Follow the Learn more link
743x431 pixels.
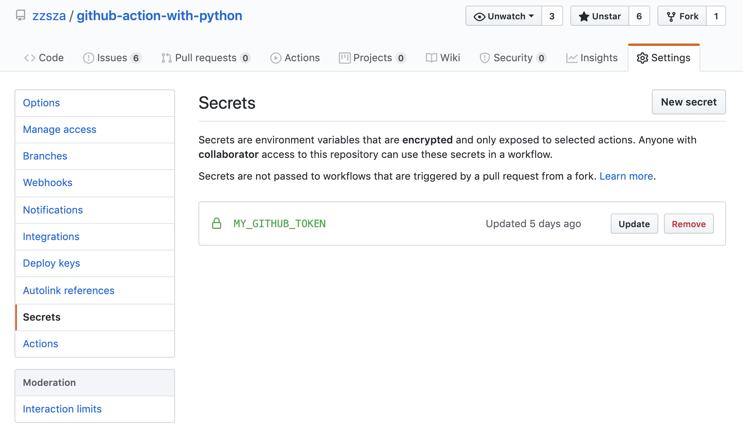tap(626, 176)
